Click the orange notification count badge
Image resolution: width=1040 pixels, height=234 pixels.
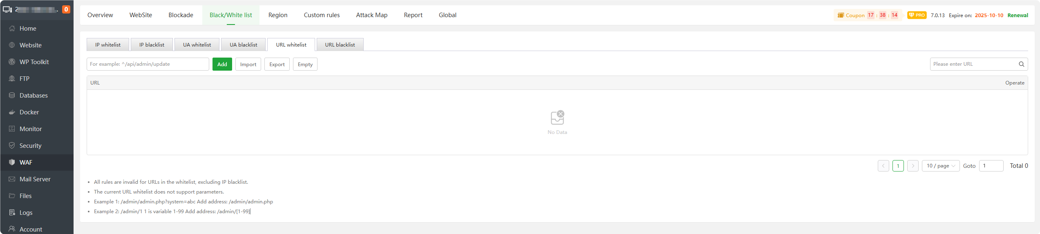tap(66, 9)
